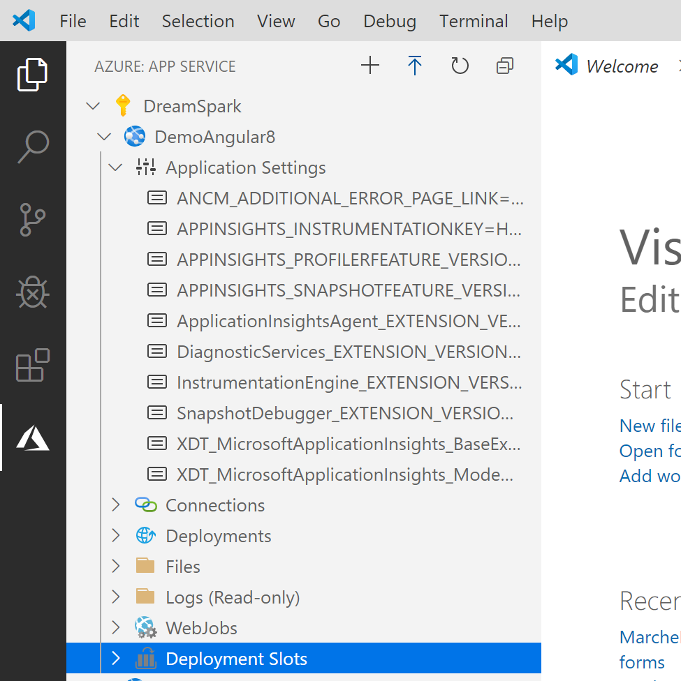Refresh the Azure App Service tree

[460, 66]
